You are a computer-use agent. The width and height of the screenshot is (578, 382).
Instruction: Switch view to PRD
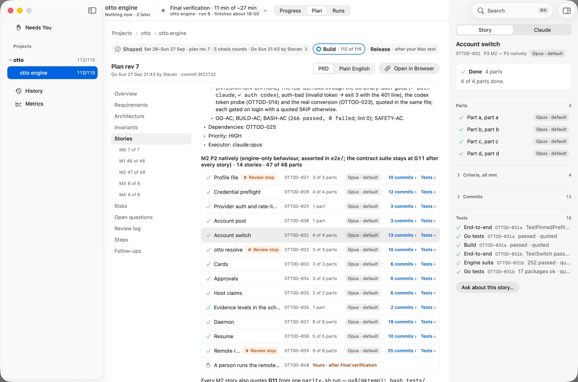(x=324, y=69)
